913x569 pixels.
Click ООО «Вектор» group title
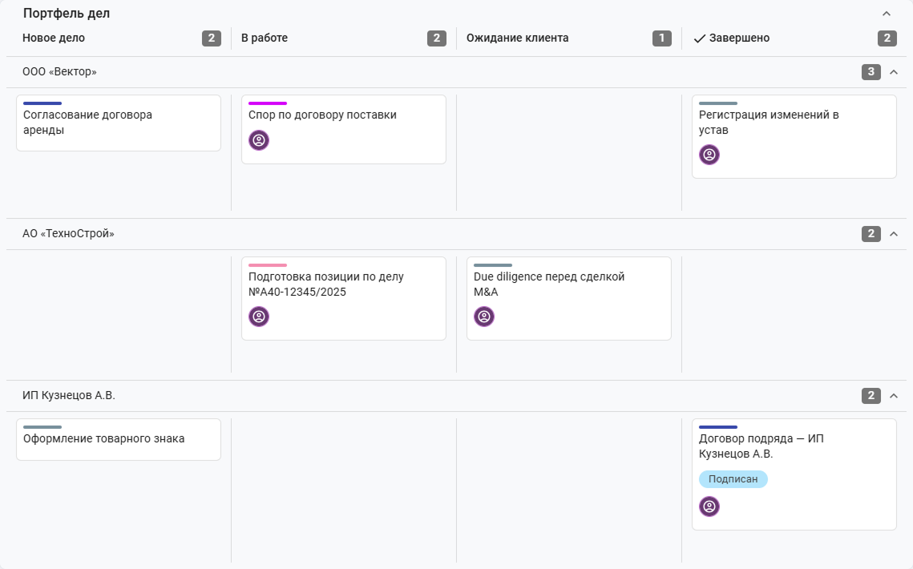(x=59, y=72)
